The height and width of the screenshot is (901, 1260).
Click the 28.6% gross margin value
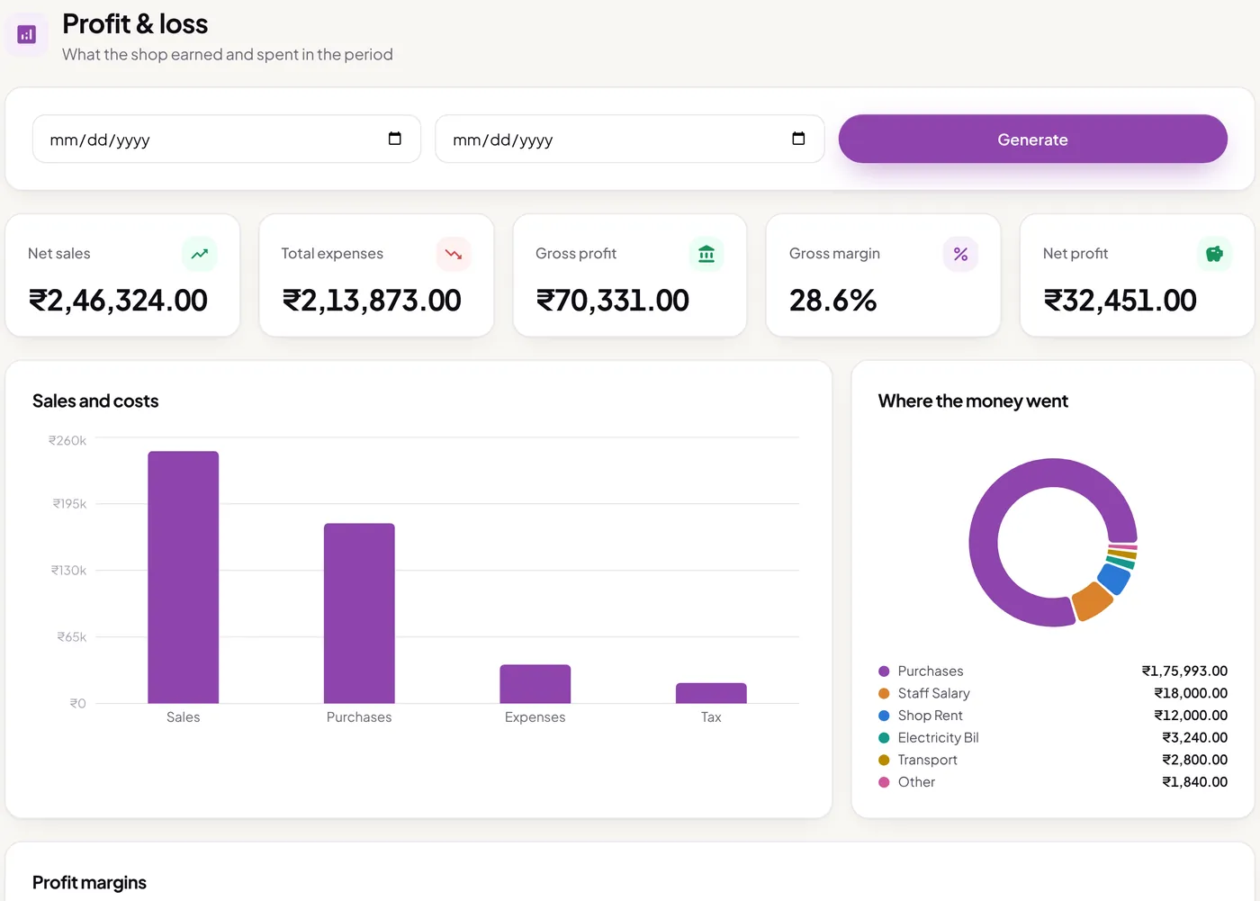coord(832,301)
